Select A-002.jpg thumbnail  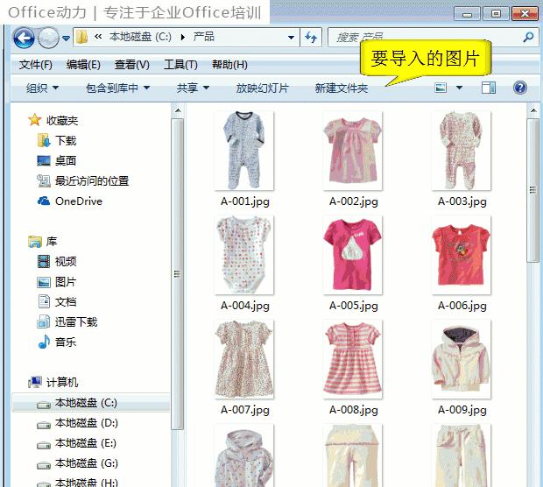[x=353, y=151]
